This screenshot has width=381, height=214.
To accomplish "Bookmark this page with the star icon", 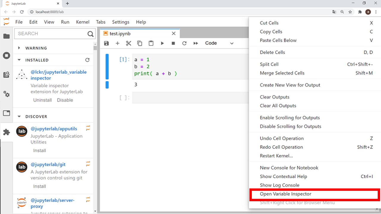I will pyautogui.click(x=350, y=12).
